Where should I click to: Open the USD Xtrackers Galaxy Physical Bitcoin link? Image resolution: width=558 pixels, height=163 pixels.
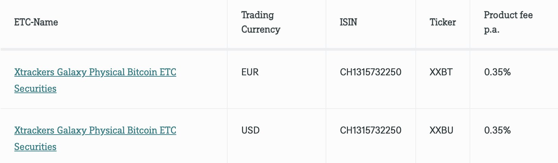tap(95, 130)
